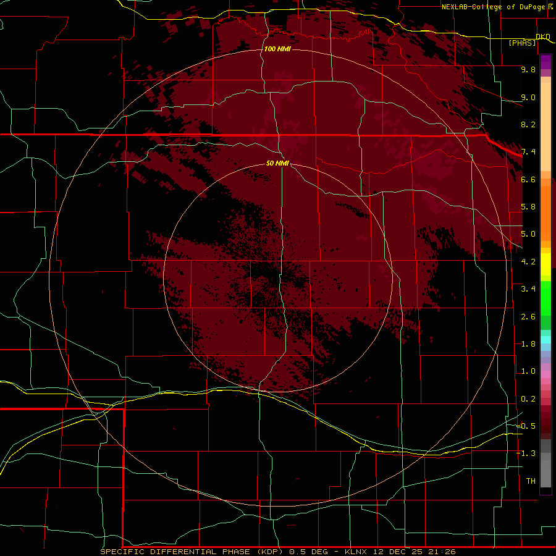Click the 5.0 scale value
Viewport: 556px width, 556px height.
[x=528, y=234]
